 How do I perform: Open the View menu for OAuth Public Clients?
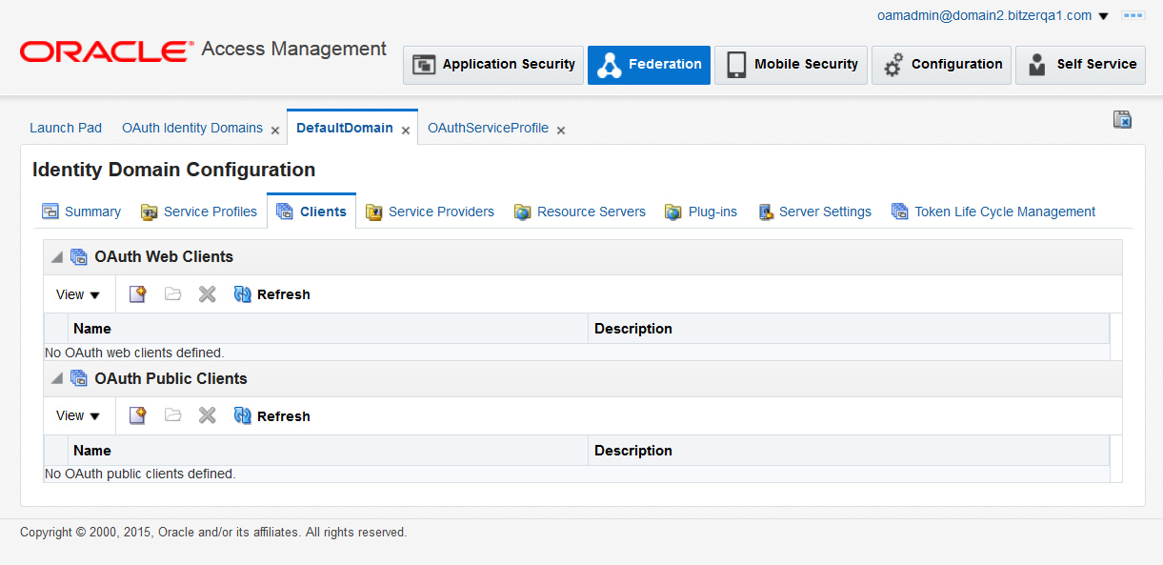pos(78,416)
